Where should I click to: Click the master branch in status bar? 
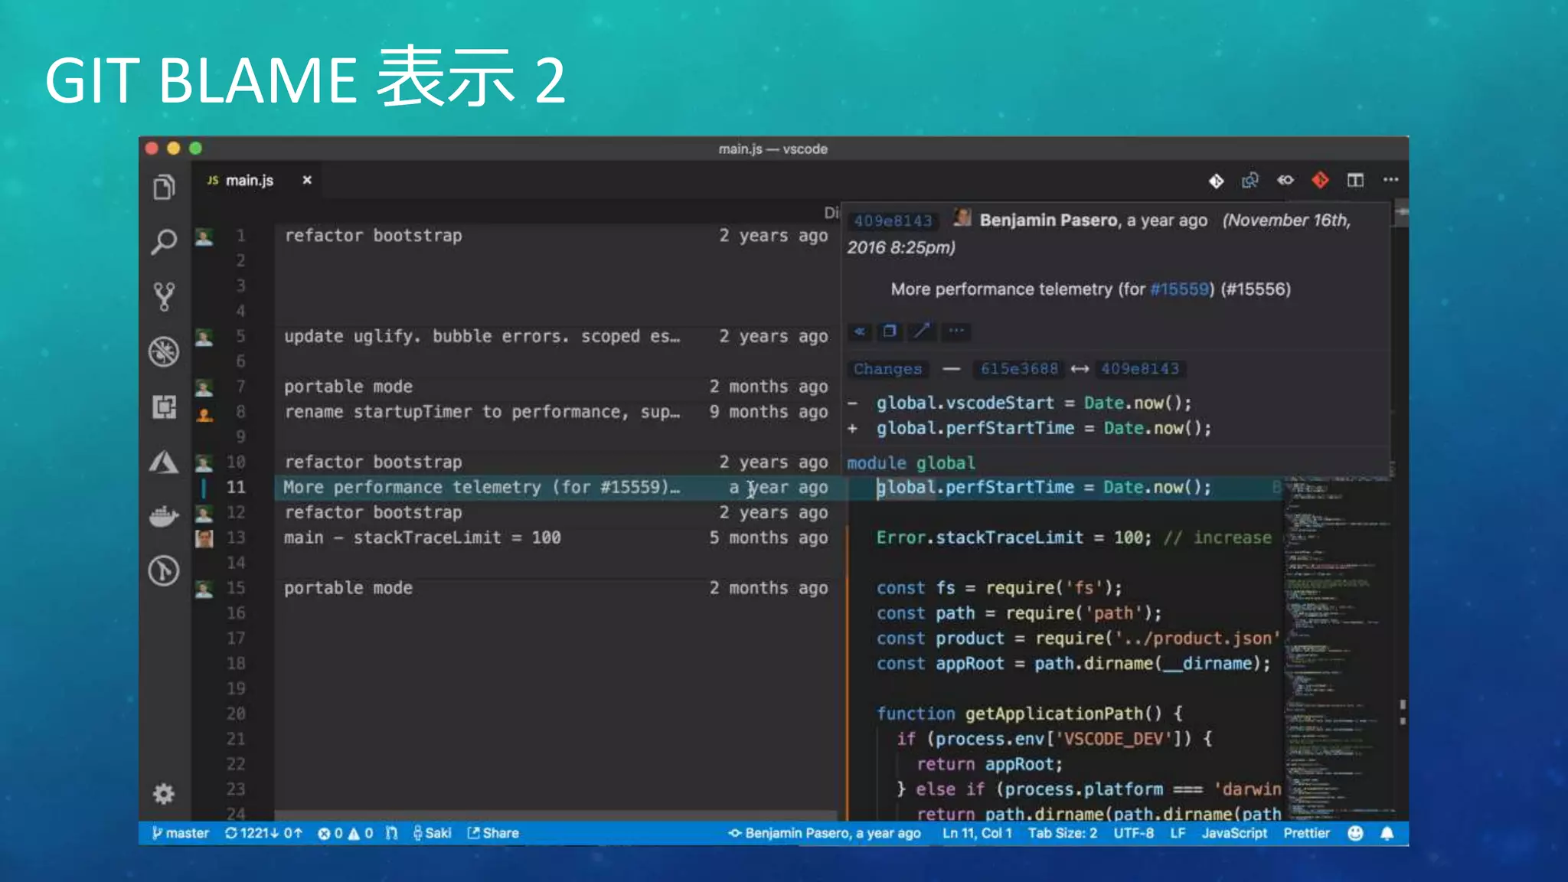[x=181, y=833]
